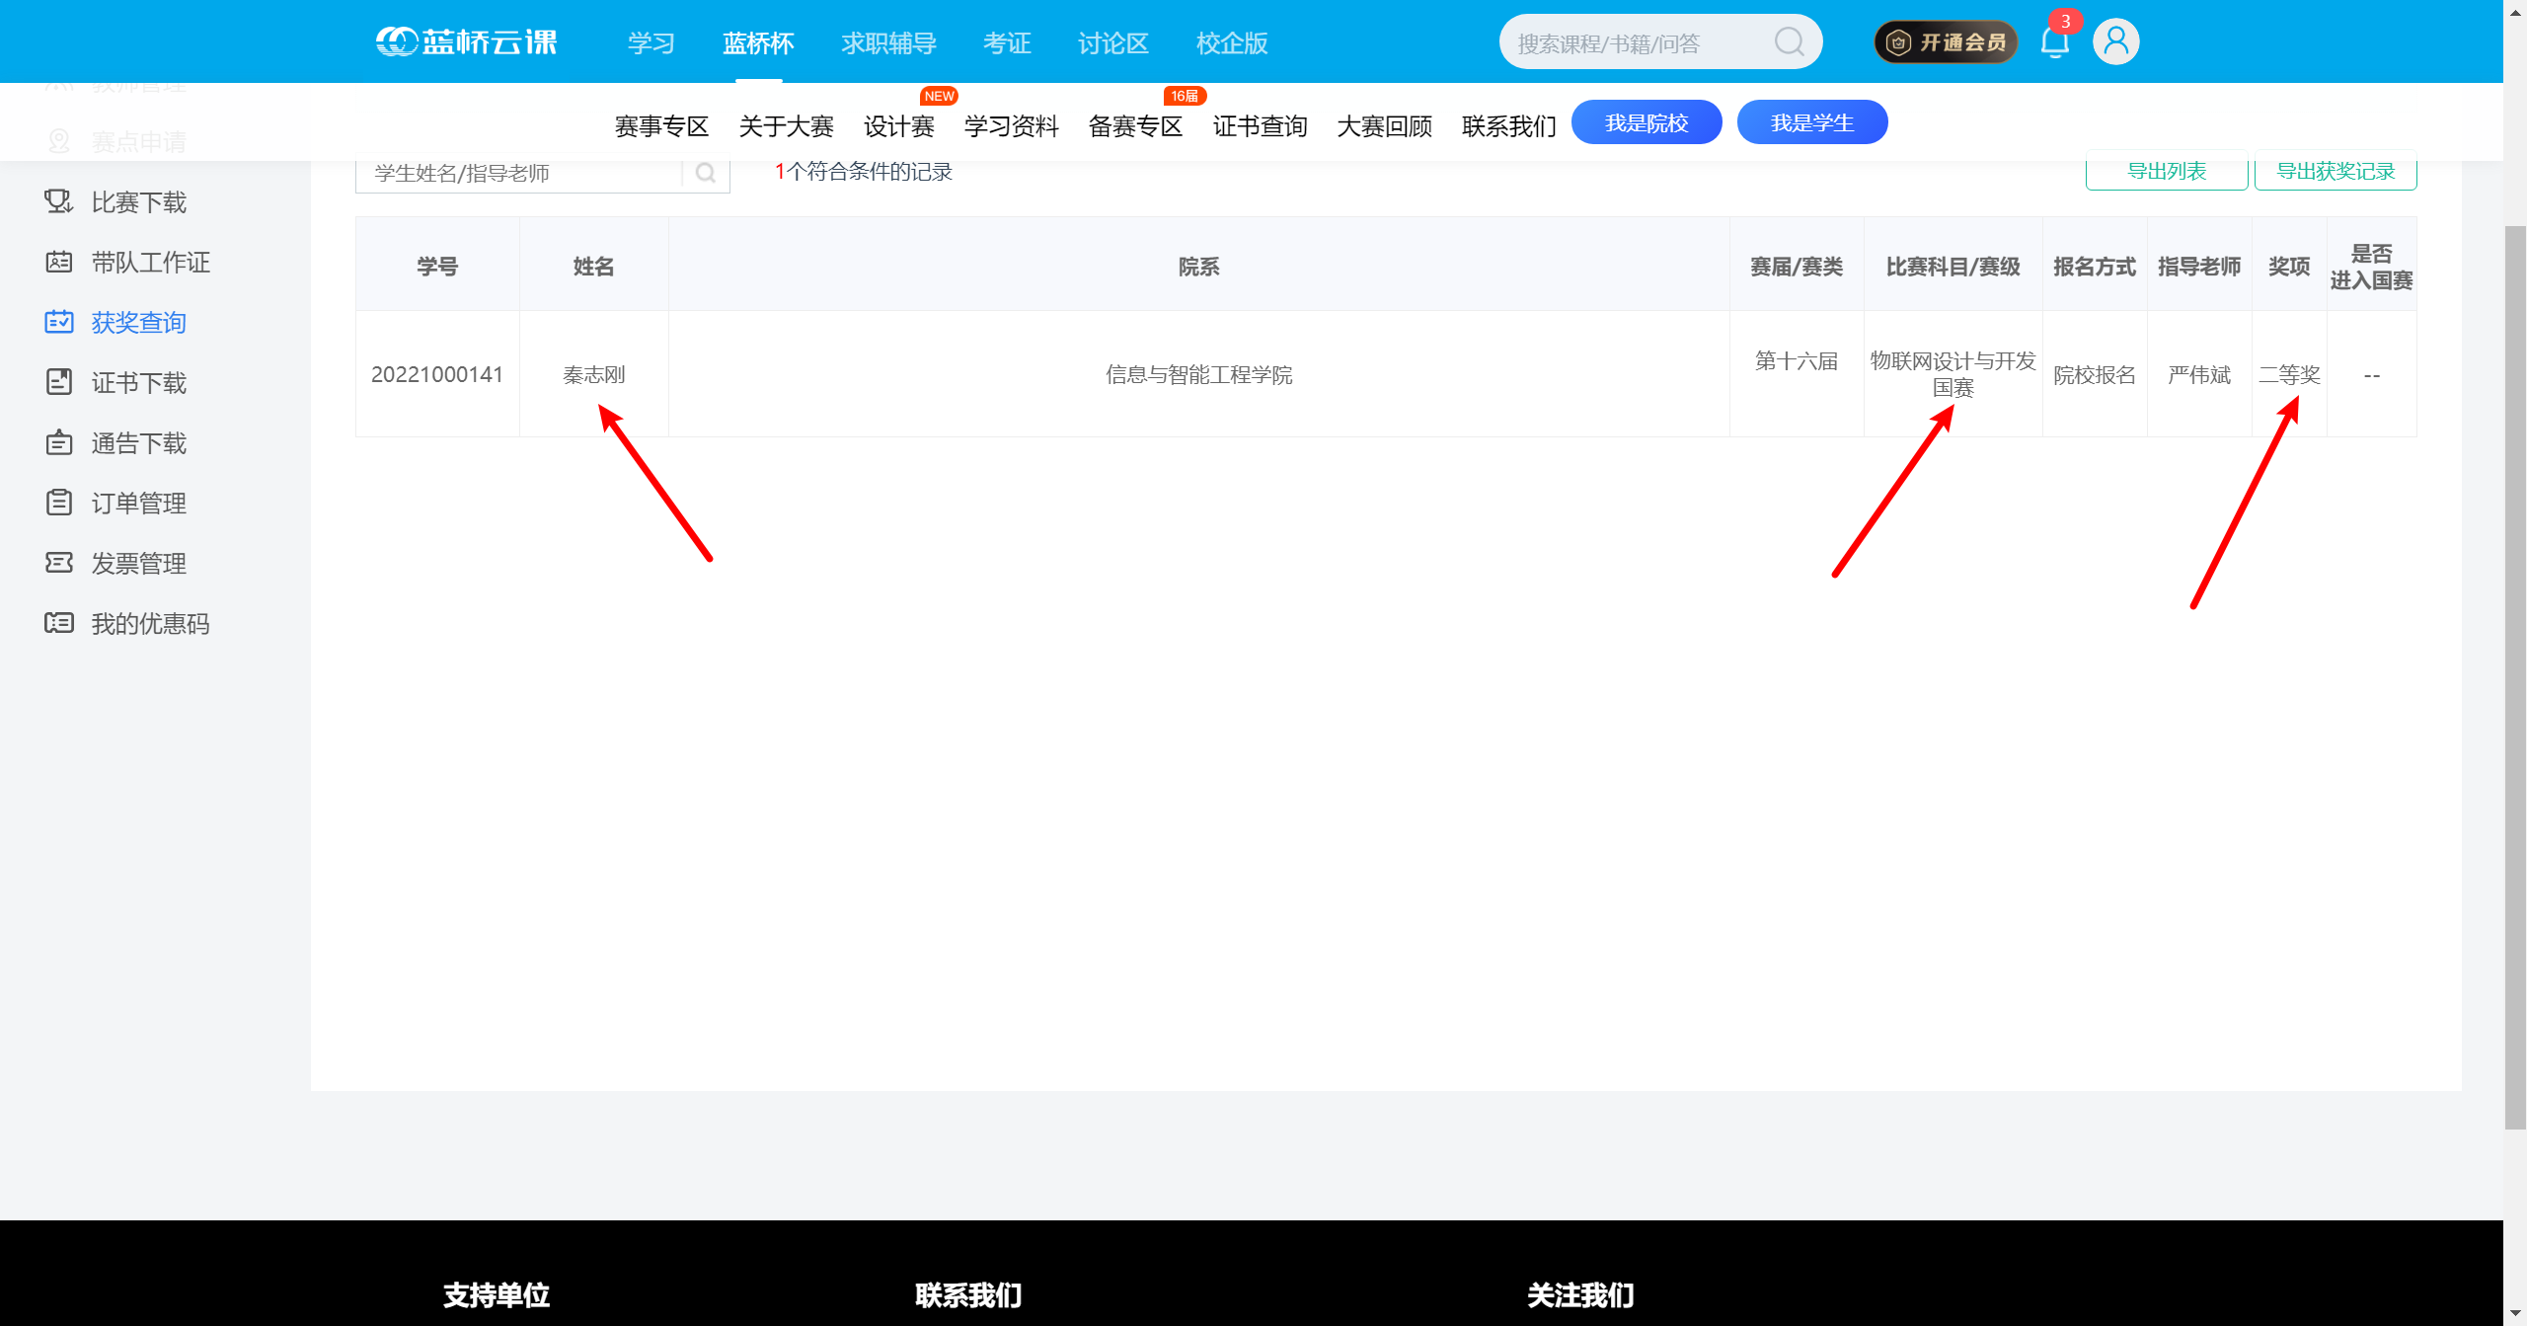The image size is (2527, 1326).
Task: Click the 发票管理 invoice icon
Action: pos(58,563)
